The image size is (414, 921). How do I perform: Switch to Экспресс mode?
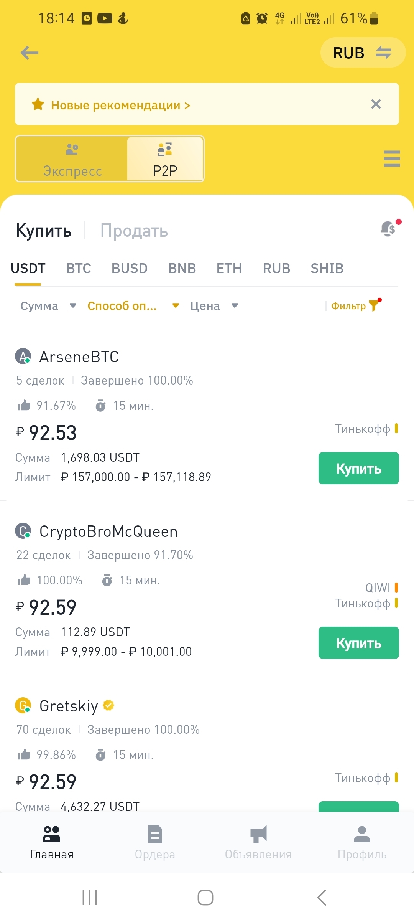[x=72, y=159]
